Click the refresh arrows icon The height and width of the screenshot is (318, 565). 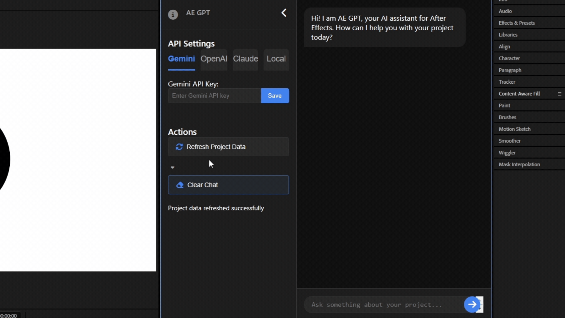pos(179,147)
